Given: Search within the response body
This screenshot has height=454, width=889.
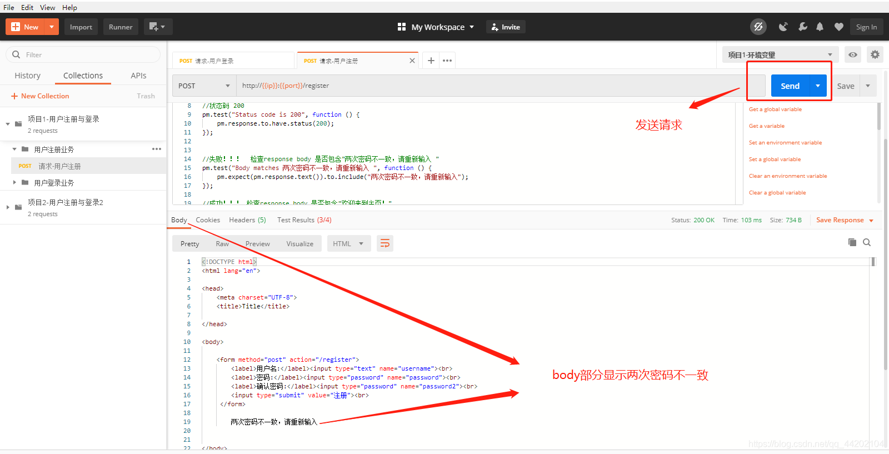Looking at the screenshot, I should (x=867, y=242).
